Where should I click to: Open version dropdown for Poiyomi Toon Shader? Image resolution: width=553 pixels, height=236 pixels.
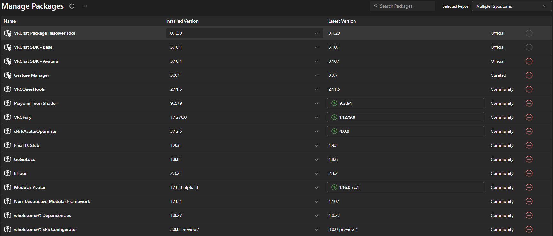click(x=245, y=103)
